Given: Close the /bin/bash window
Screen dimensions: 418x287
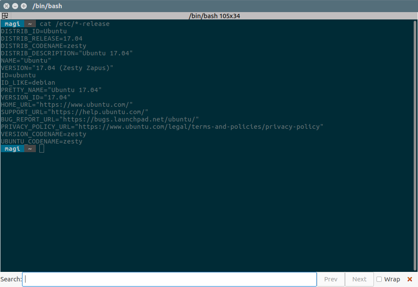Looking at the screenshot, I should [x=6, y=6].
